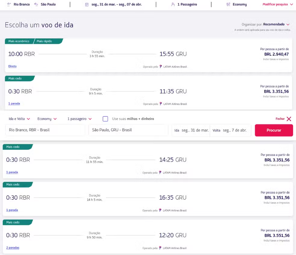Open the Economy cabin dropdown in search form
The width and height of the screenshot is (296, 255).
pos(47,119)
